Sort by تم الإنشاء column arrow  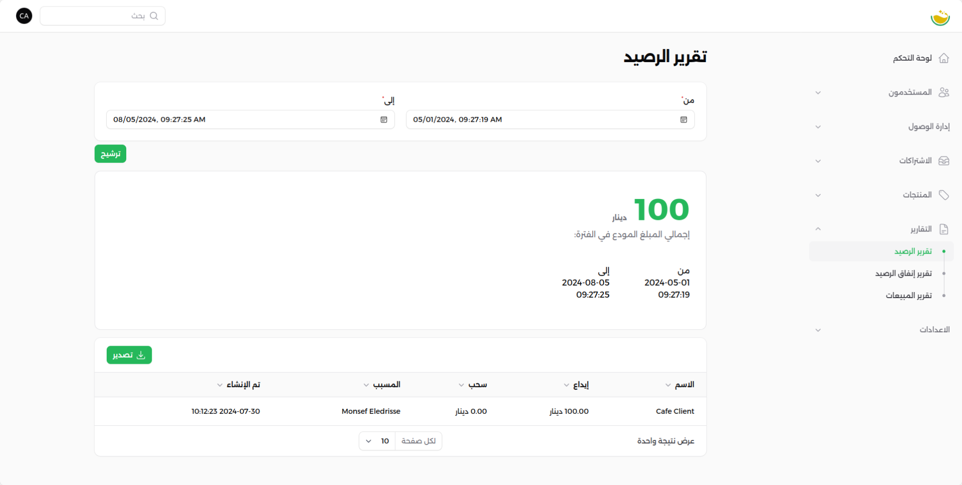tap(219, 385)
